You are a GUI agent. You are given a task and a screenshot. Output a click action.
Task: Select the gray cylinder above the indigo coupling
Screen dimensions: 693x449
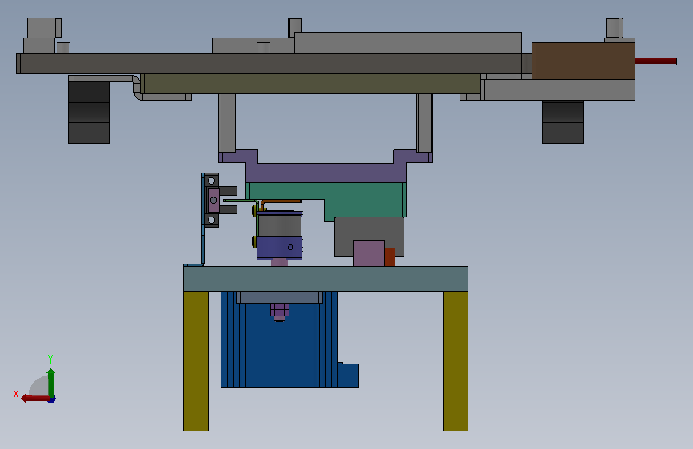279,224
